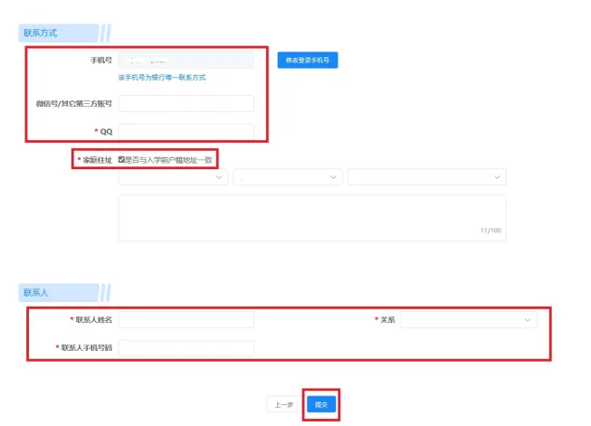
Task: Select the 联系人 section header
Action: [x=35, y=292]
